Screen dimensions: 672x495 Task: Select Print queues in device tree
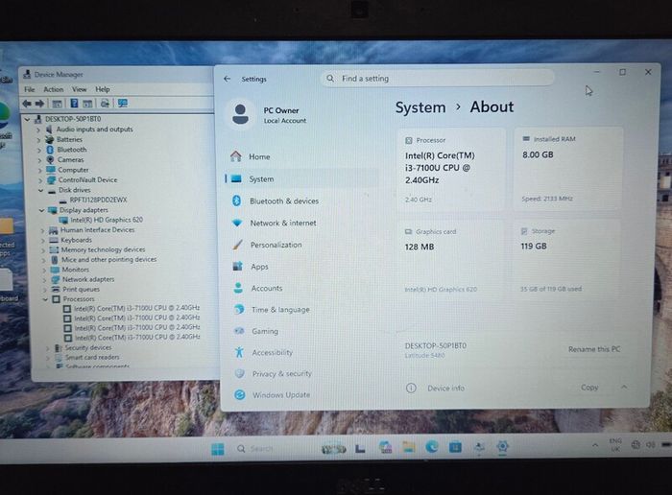coord(81,289)
